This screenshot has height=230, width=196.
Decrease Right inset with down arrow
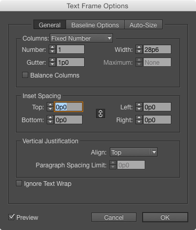(x=139, y=122)
